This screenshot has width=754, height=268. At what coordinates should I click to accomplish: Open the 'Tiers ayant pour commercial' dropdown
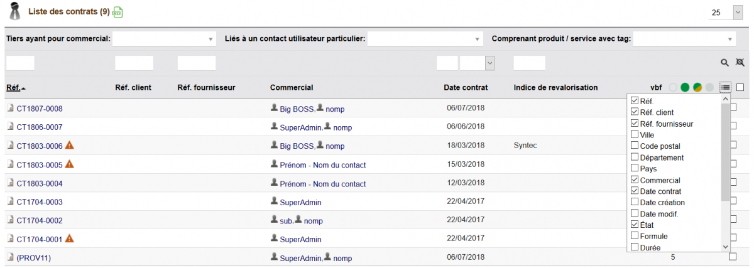coord(165,39)
